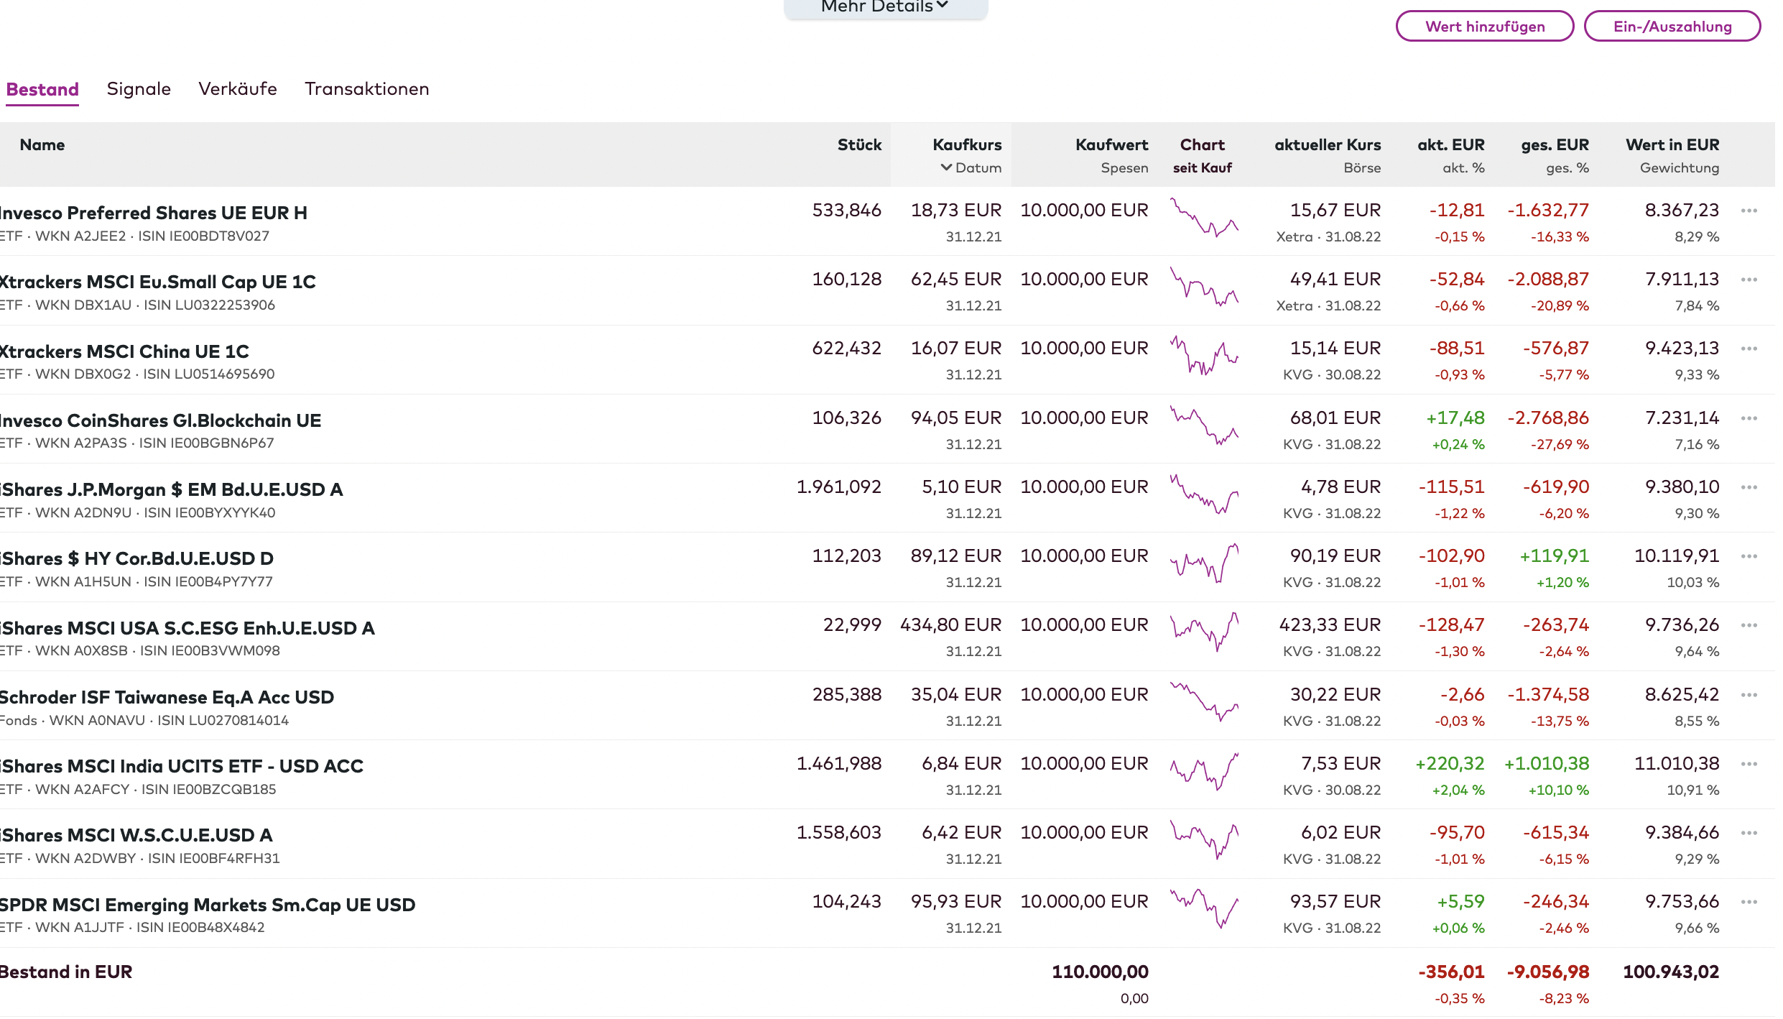
Task: Open three-dot menu for Xtrackers MSCI China
Action: click(x=1749, y=349)
